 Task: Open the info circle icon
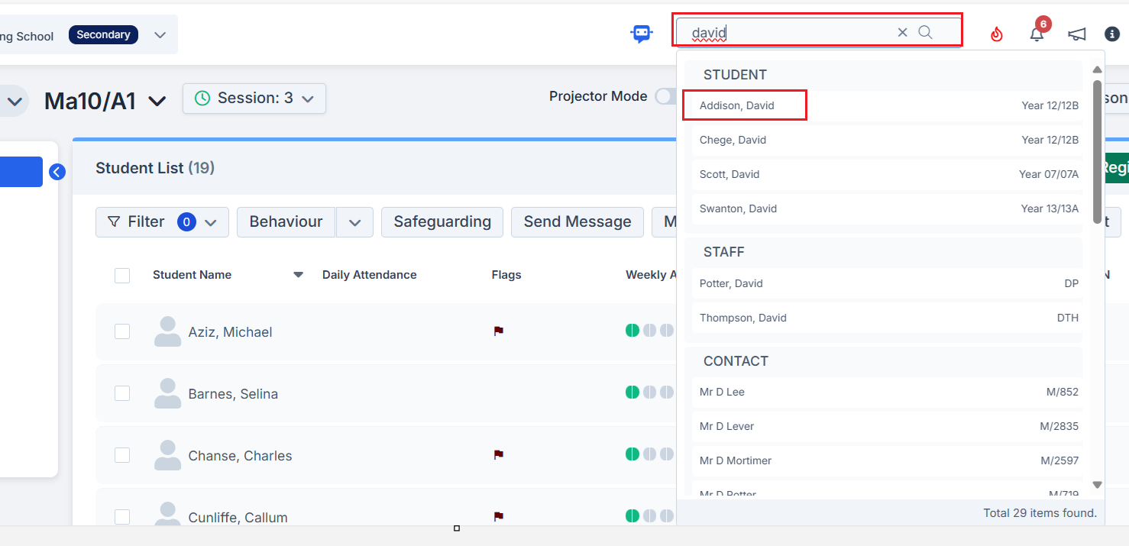click(1112, 34)
